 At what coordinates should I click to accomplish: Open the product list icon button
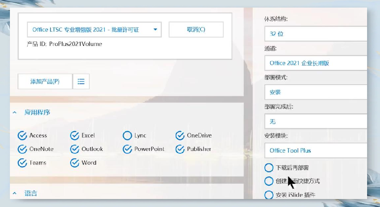[81, 81]
